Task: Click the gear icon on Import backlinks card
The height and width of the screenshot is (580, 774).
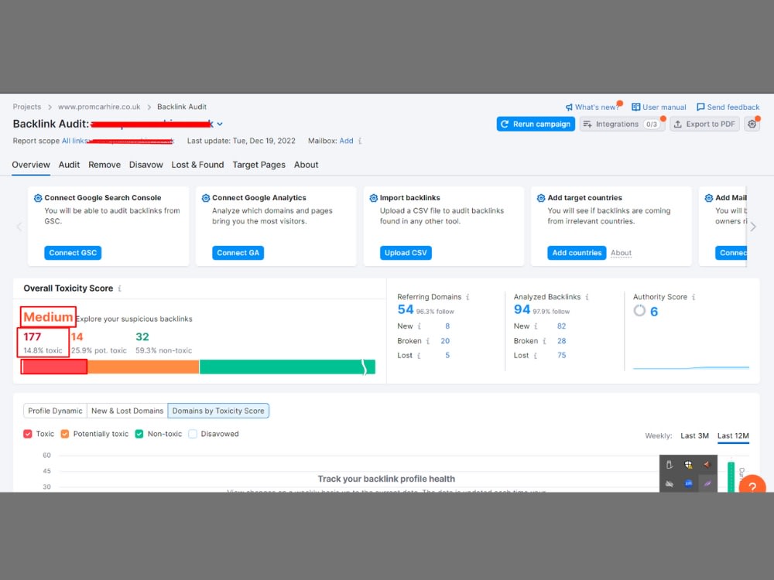Action: [x=374, y=198]
